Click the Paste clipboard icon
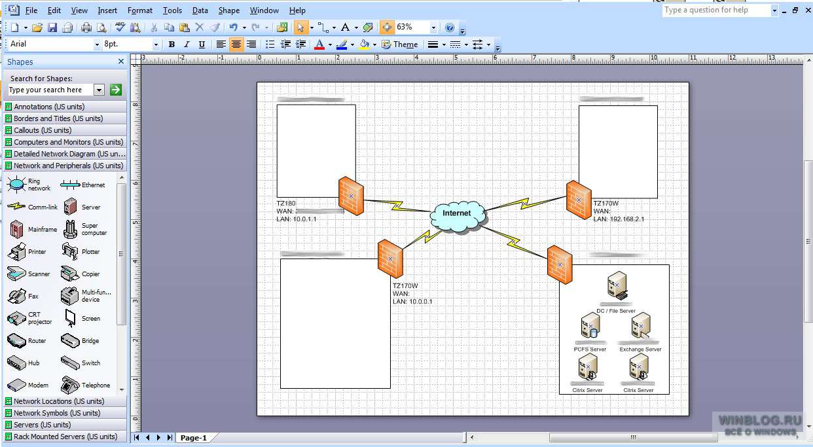 tap(184, 27)
